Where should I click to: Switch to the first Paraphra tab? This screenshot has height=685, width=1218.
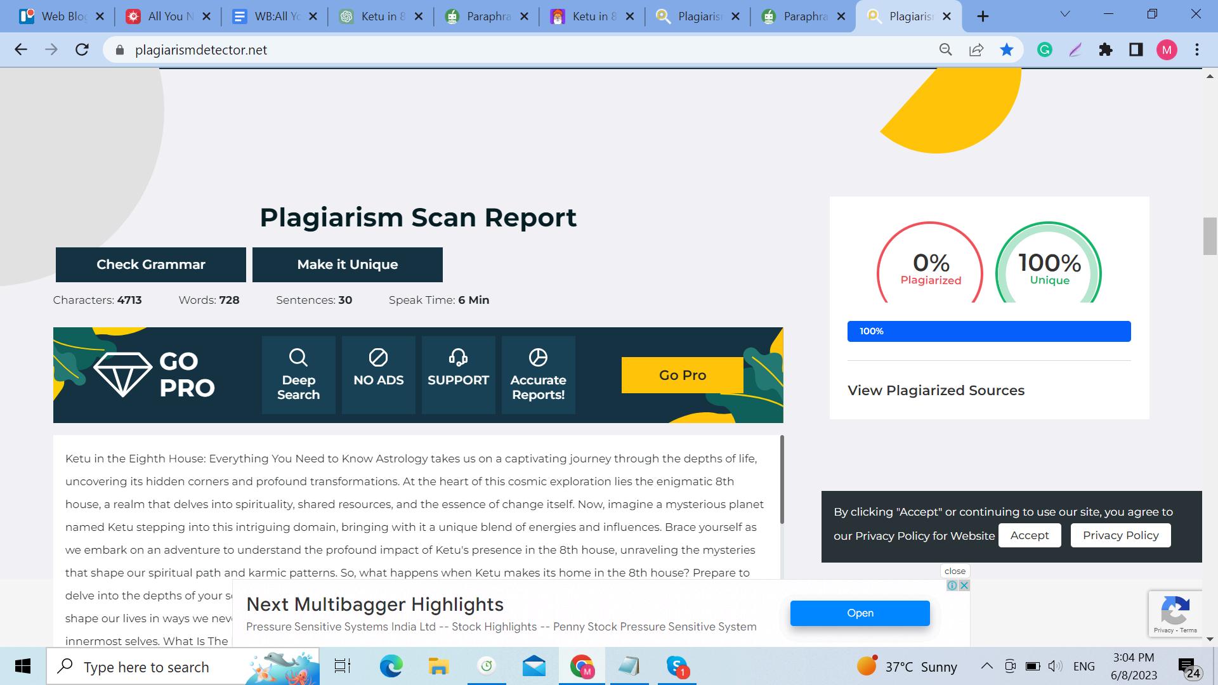[486, 16]
